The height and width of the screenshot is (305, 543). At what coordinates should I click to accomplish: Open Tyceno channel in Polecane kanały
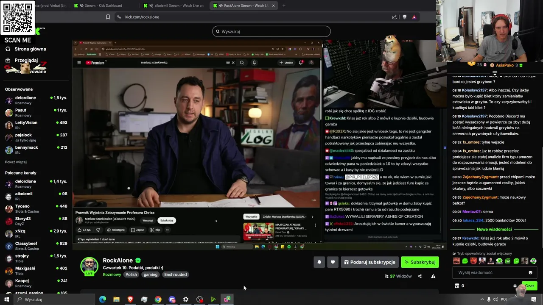click(x=36, y=208)
